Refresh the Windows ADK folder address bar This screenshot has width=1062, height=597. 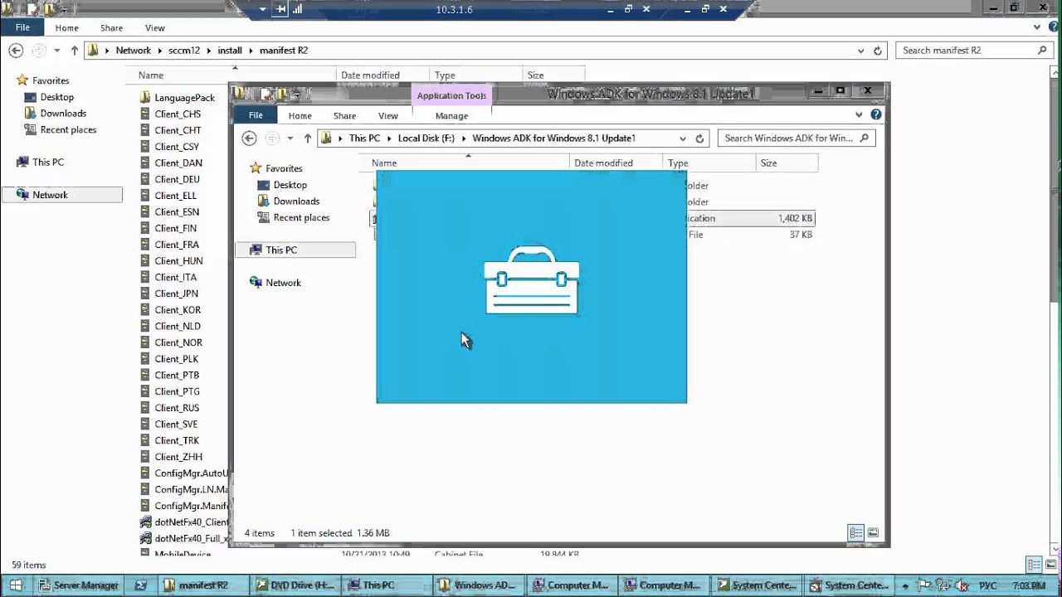click(699, 138)
